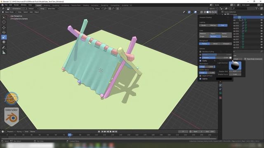264x148 pixels.
Task: Open the Render menu
Action: 16,5
